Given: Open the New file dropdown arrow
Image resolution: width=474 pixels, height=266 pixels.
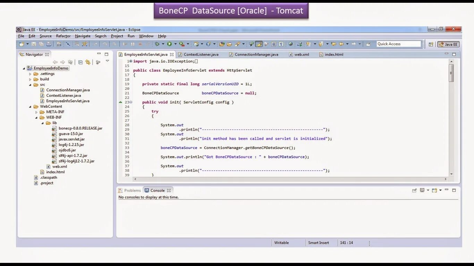Looking at the screenshot, I should (27, 44).
